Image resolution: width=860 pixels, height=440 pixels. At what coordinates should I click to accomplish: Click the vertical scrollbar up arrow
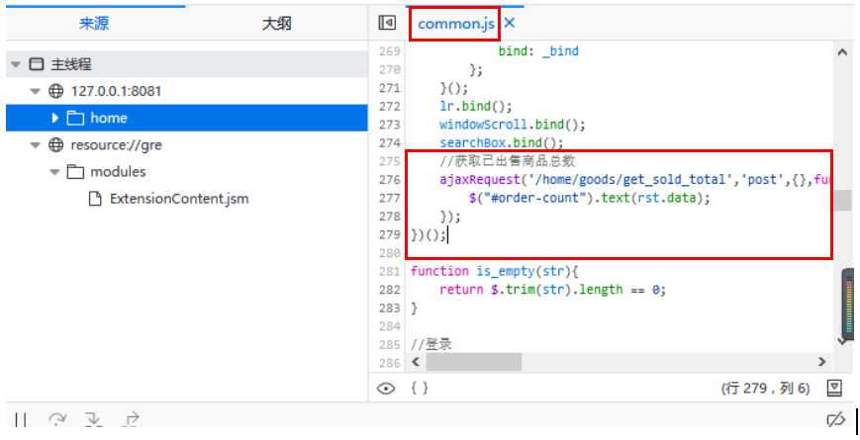tap(842, 52)
